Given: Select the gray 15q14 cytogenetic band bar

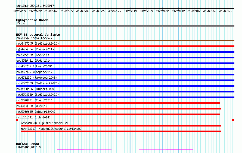Looking at the screenshot, I should click(x=125, y=26).
